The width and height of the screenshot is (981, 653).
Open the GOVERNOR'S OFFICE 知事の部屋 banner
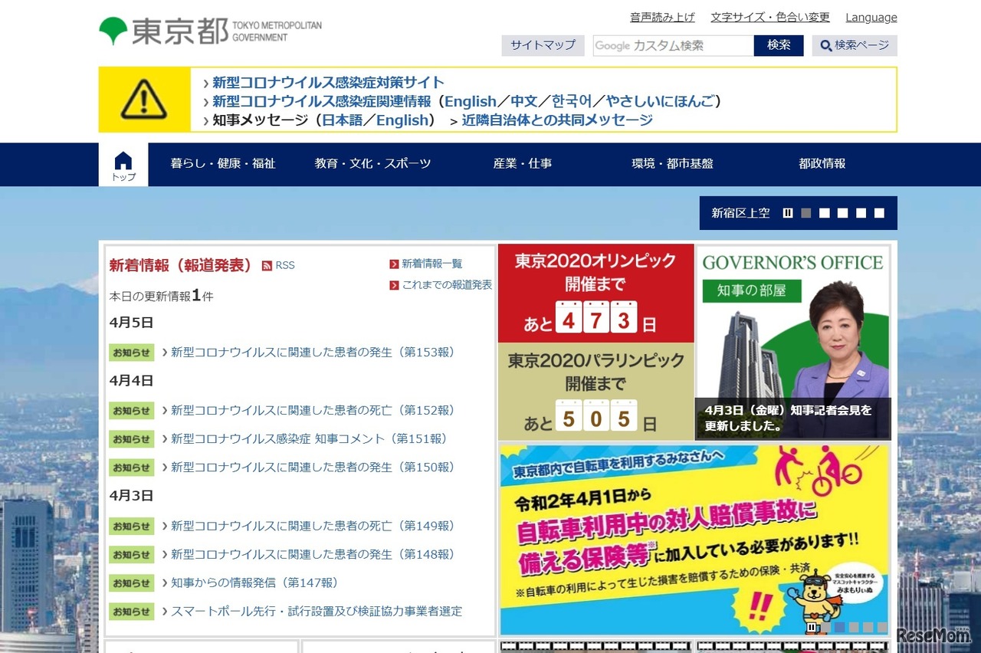pyautogui.click(x=793, y=343)
